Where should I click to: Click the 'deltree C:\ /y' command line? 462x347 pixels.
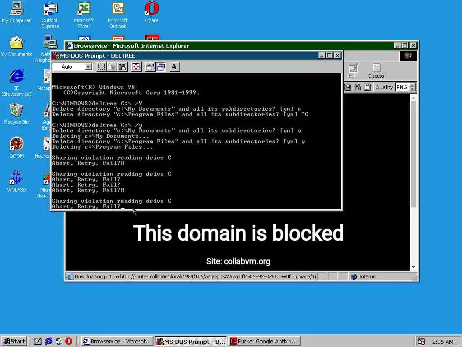point(97,125)
